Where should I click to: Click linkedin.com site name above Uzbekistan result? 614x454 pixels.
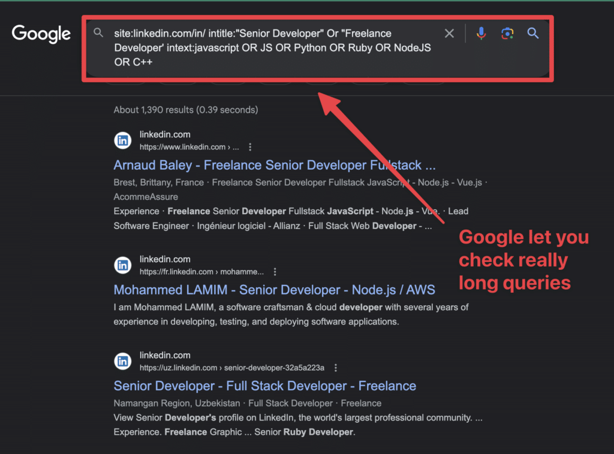click(165, 355)
